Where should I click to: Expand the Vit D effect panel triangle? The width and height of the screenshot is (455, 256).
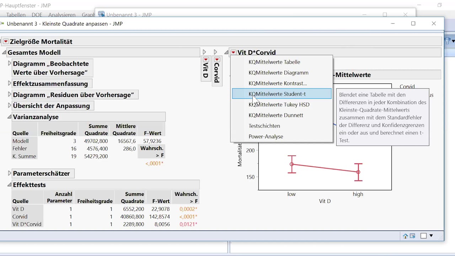204,52
